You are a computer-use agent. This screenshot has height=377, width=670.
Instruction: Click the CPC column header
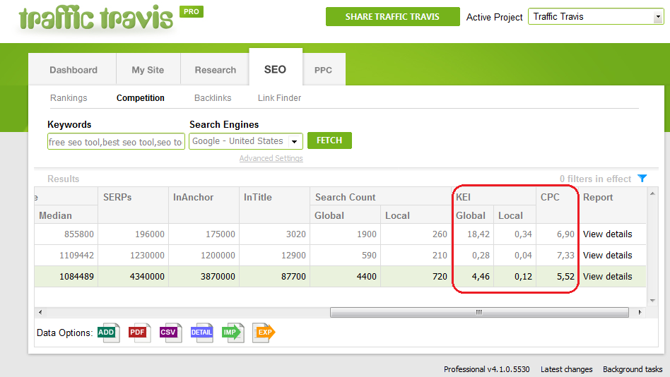pos(557,205)
